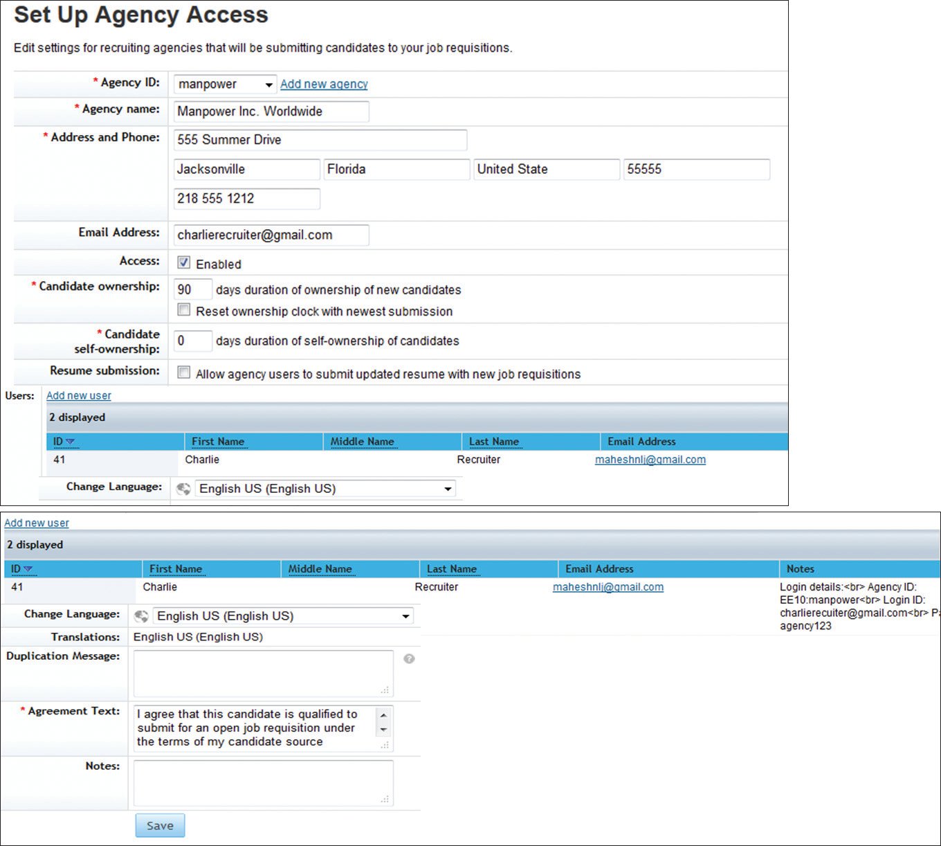
Task: Click Agreement Text scroll up arrow
Action: (x=383, y=715)
